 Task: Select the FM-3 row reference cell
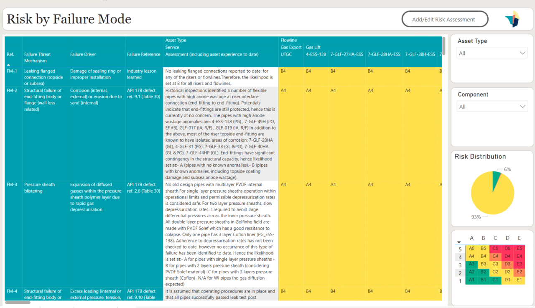coord(12,184)
